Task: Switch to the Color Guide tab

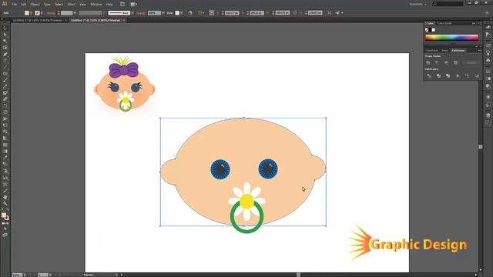Action: (x=444, y=23)
